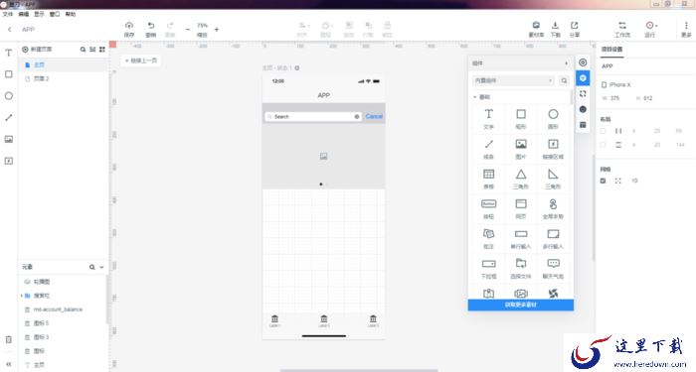Open the 显示 menu
The image size is (696, 372).
pos(39,14)
